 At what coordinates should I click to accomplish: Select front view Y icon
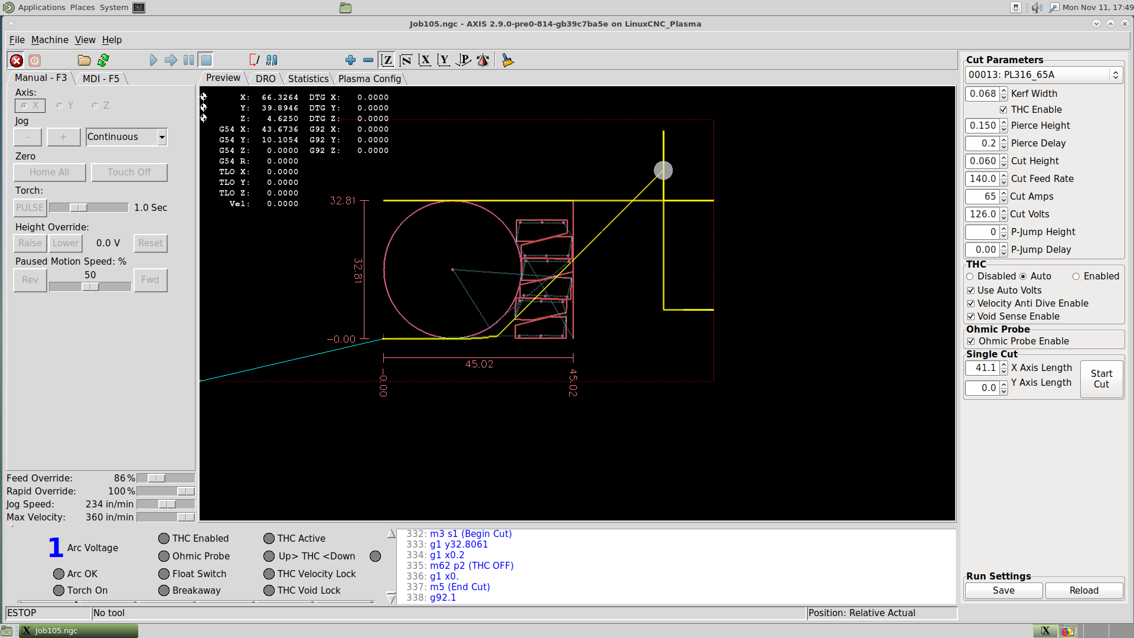click(x=444, y=60)
